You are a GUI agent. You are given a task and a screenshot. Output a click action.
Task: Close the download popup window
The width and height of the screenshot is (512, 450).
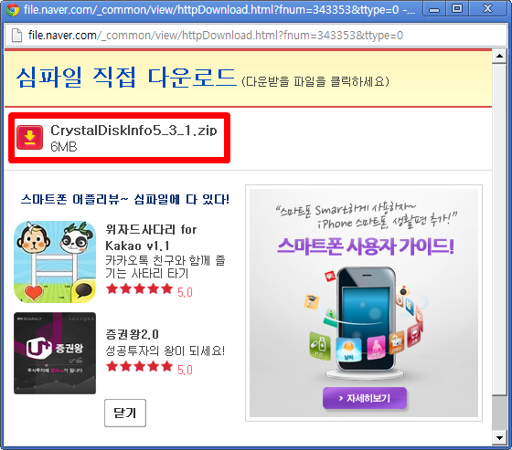pos(487,9)
